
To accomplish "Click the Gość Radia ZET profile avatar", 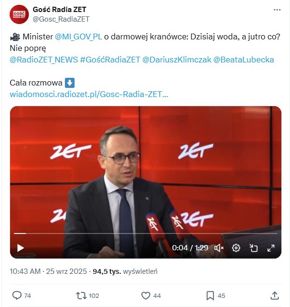I will tap(19, 14).
